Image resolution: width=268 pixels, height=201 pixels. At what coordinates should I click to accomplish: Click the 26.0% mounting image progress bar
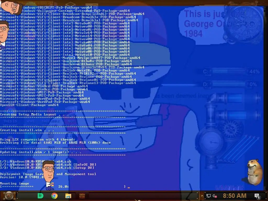(63, 186)
